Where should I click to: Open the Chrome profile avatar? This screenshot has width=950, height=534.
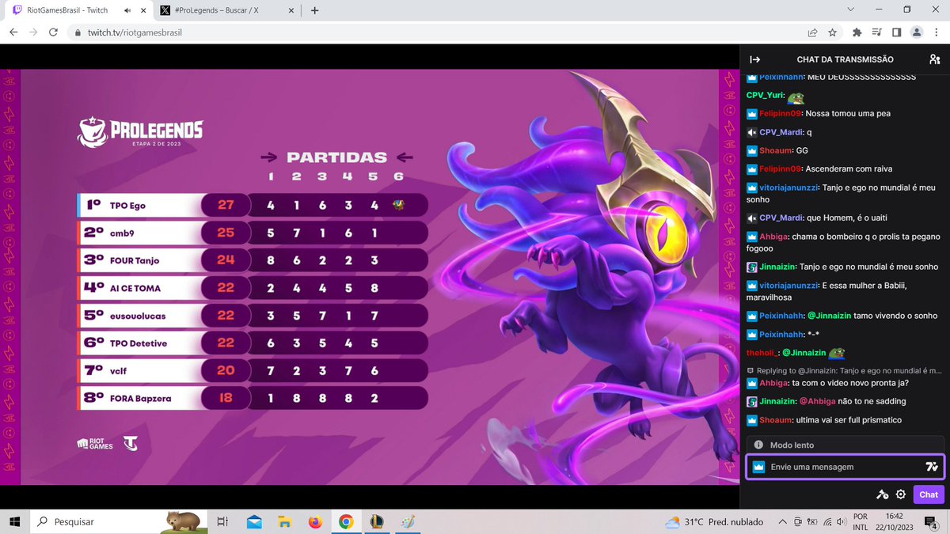(917, 32)
